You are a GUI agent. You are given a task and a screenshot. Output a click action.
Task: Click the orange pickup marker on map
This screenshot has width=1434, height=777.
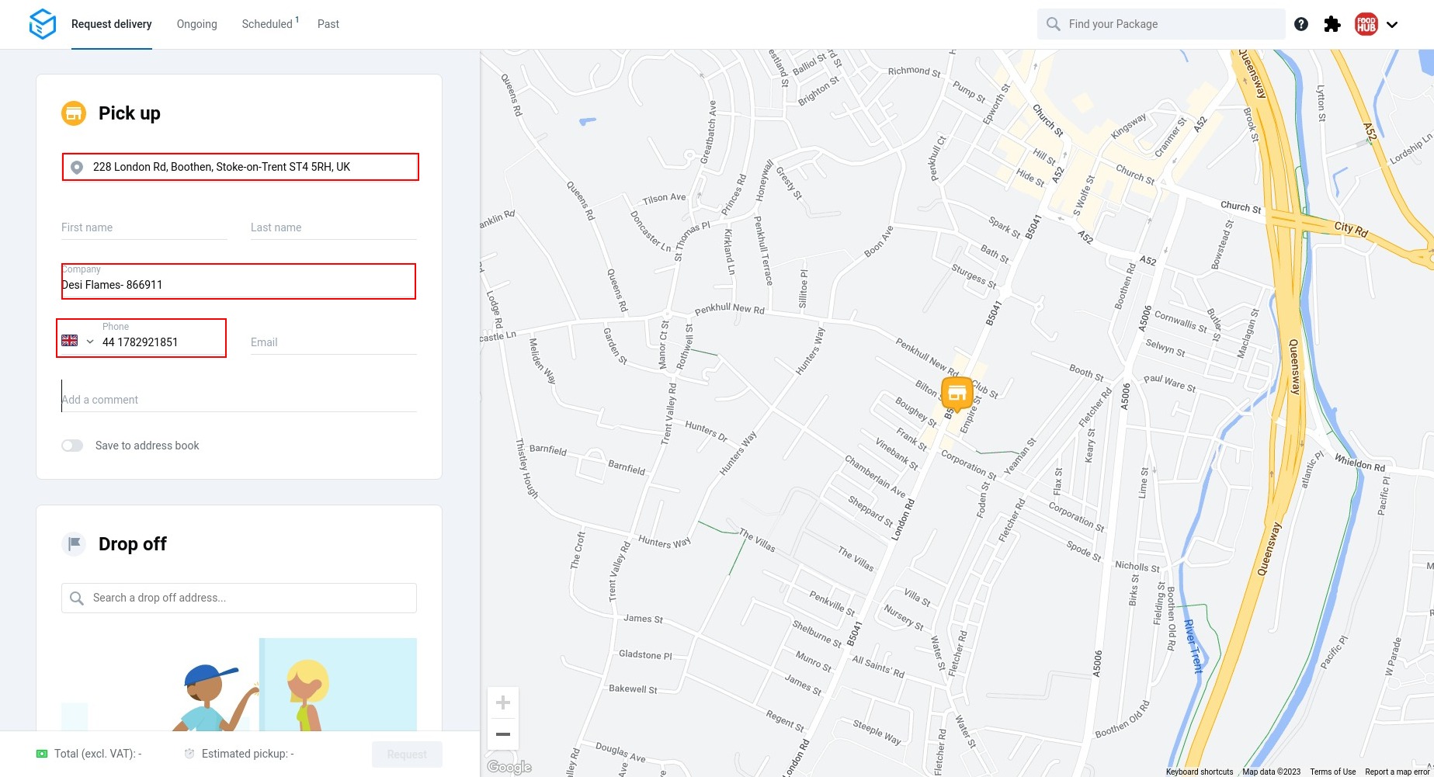[957, 394]
